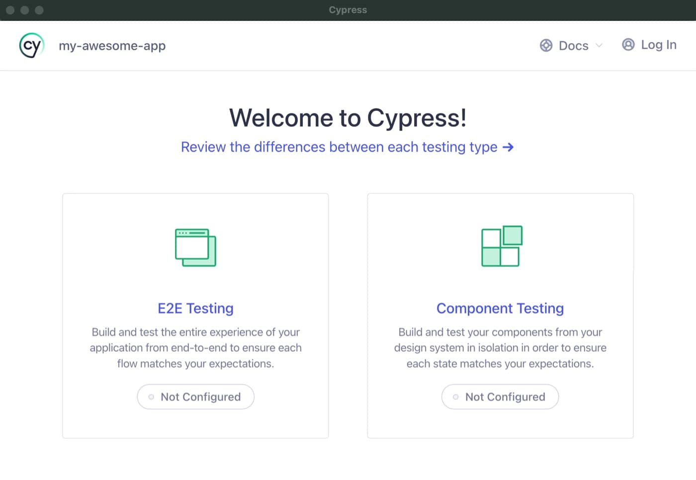Open the my-awesome-app project name

[x=112, y=46]
